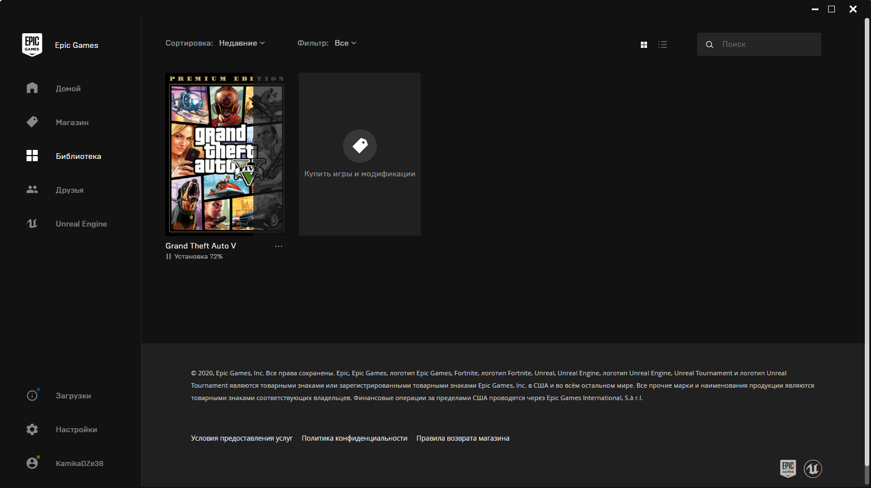Open the Друзья section
The width and height of the screenshot is (871, 488).
(x=69, y=190)
